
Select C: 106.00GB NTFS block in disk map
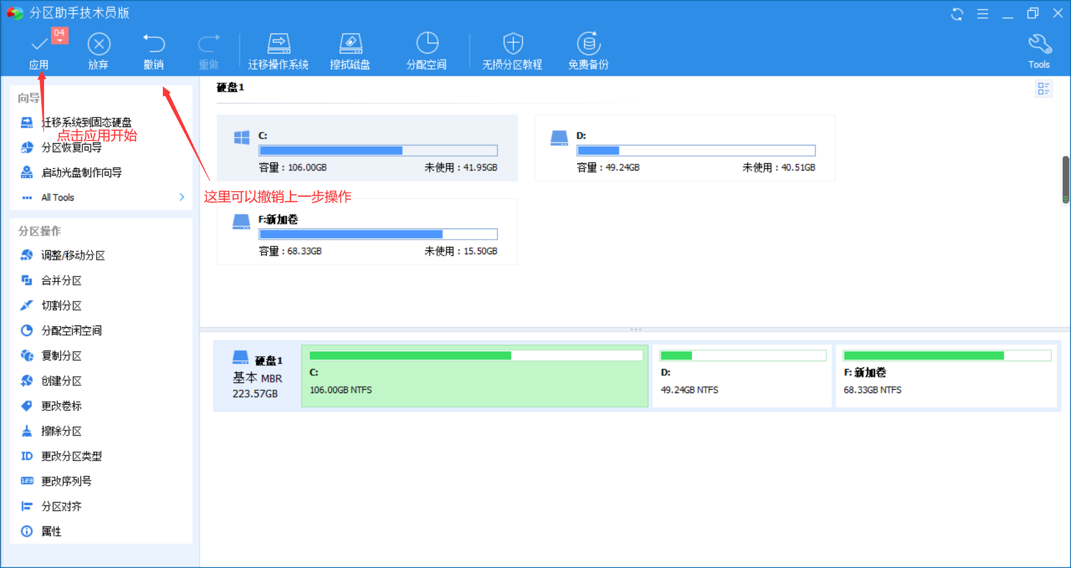tap(475, 376)
